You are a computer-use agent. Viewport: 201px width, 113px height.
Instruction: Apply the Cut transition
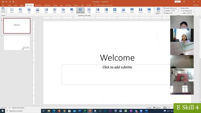click(x=72, y=10)
